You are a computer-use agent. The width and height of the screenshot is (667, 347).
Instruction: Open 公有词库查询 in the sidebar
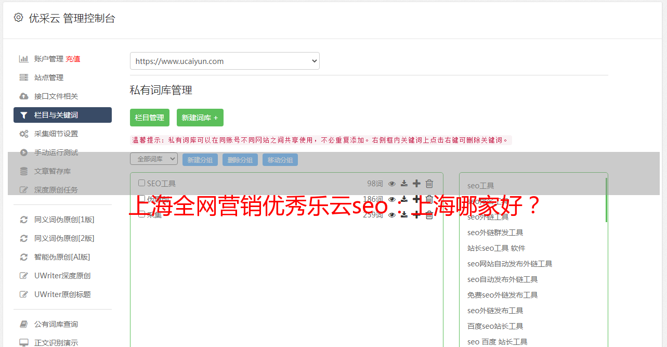point(56,324)
